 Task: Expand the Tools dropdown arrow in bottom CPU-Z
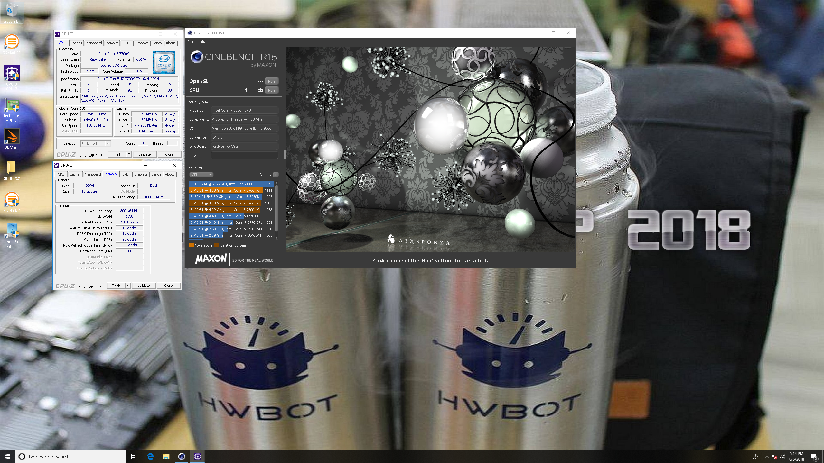coord(128,286)
